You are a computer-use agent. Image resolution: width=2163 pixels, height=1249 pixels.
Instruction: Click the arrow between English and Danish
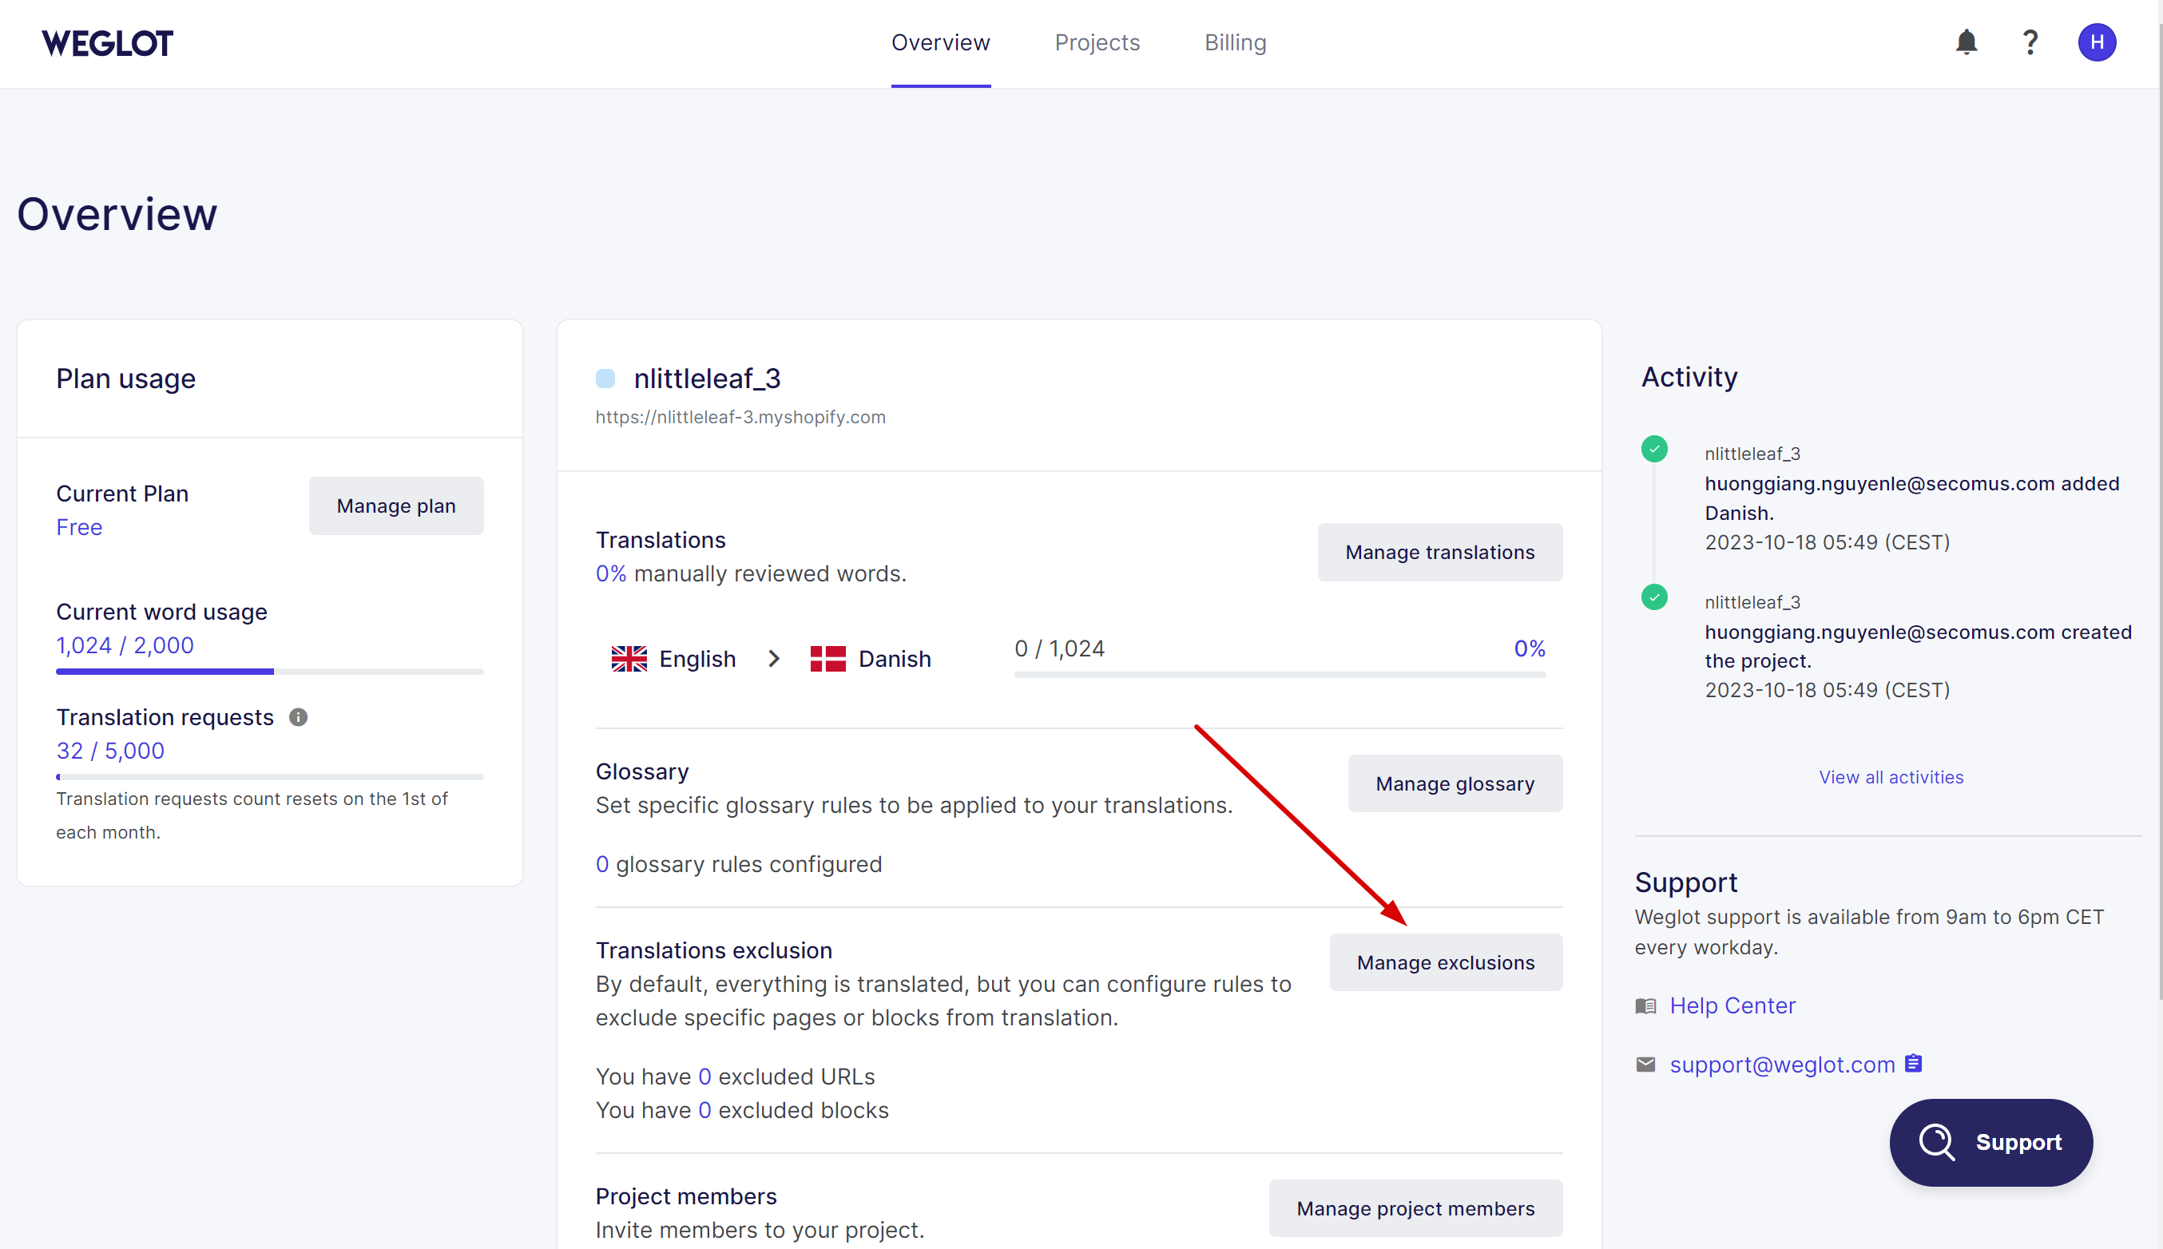(x=774, y=659)
